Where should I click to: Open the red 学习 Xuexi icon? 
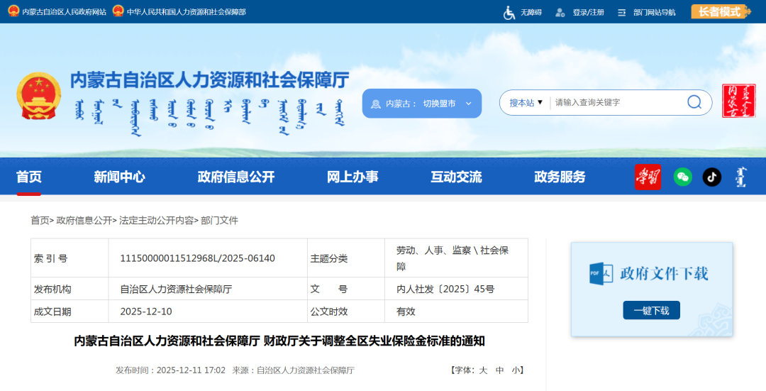(x=648, y=177)
